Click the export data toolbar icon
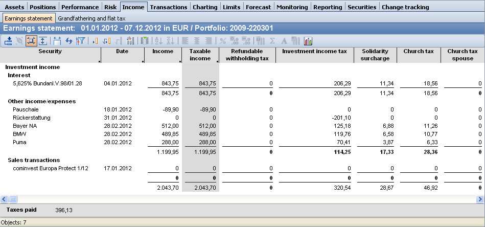This screenshot has width=485, height=227. coord(8,41)
